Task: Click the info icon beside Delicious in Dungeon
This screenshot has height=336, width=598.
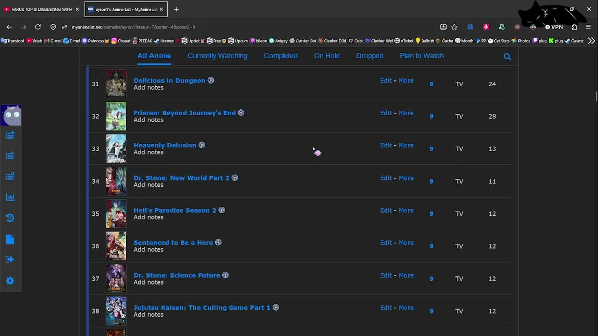Action: pos(211,80)
